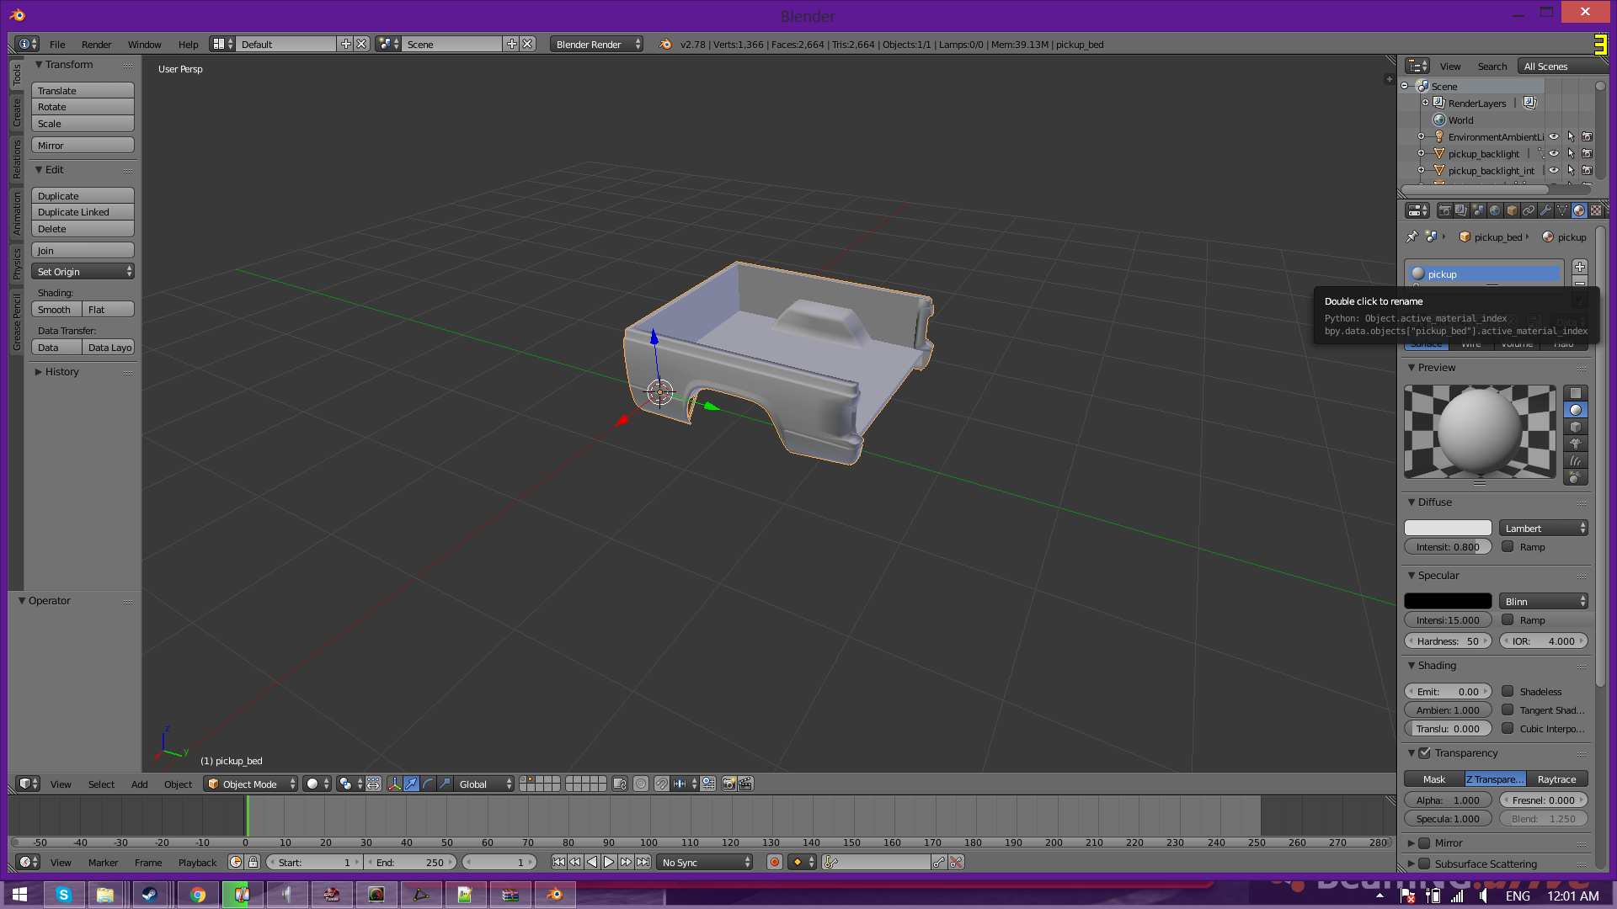Image resolution: width=1617 pixels, height=909 pixels.
Task: Open the Lambert diffuse shader dropdown
Action: point(1543,529)
